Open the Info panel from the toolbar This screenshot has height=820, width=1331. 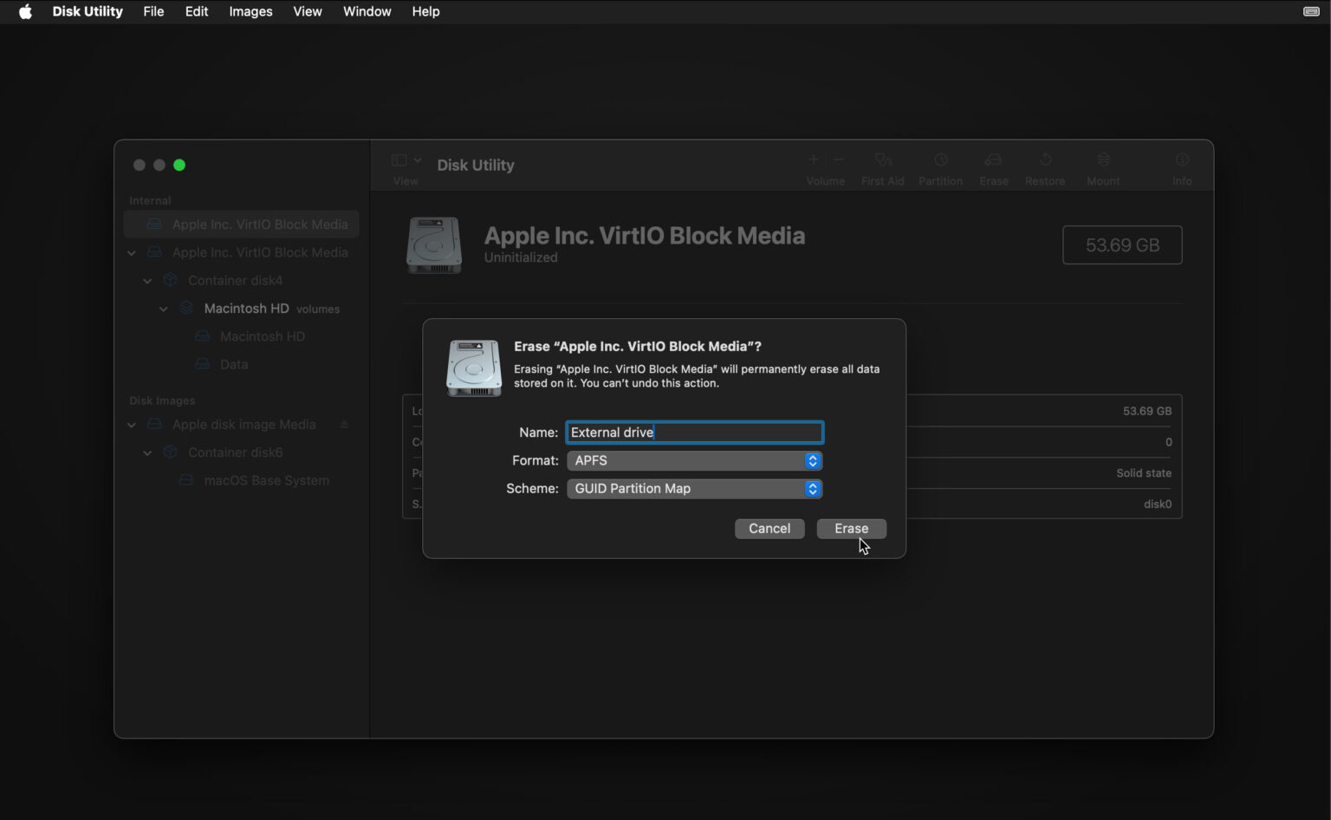[1182, 165]
